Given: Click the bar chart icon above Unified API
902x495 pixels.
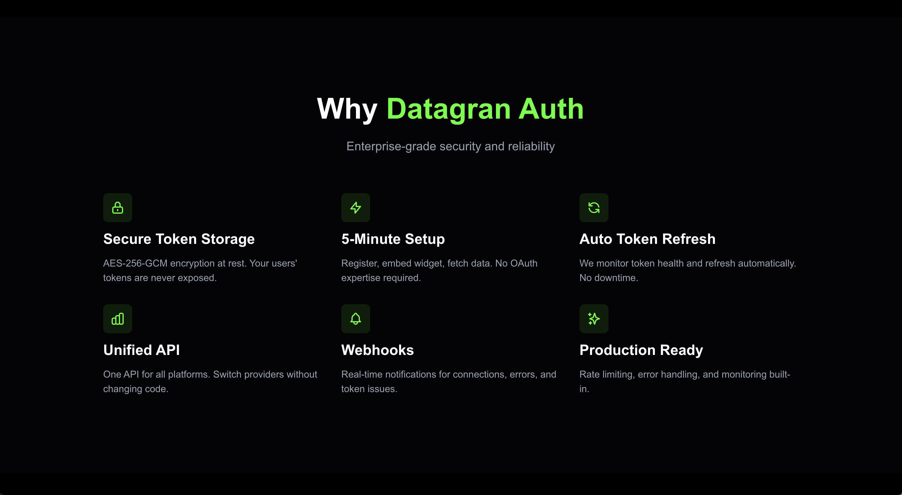Looking at the screenshot, I should (x=117, y=318).
